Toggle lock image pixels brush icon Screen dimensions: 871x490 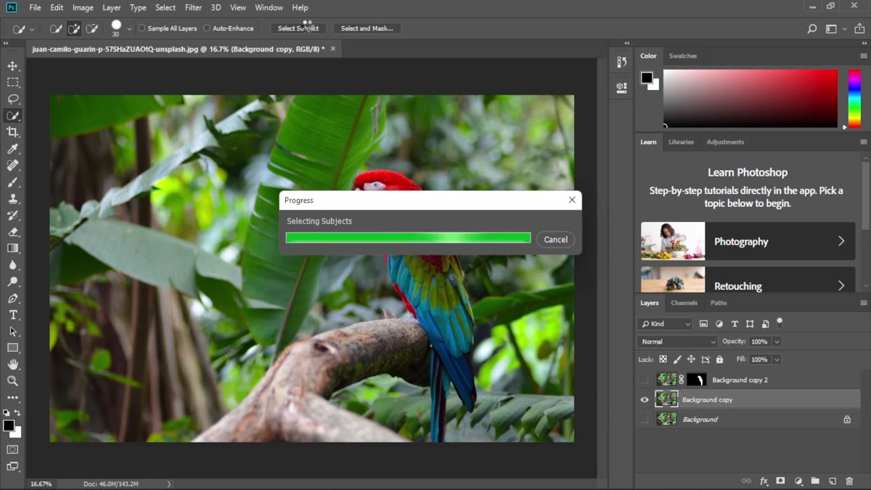[x=677, y=359]
